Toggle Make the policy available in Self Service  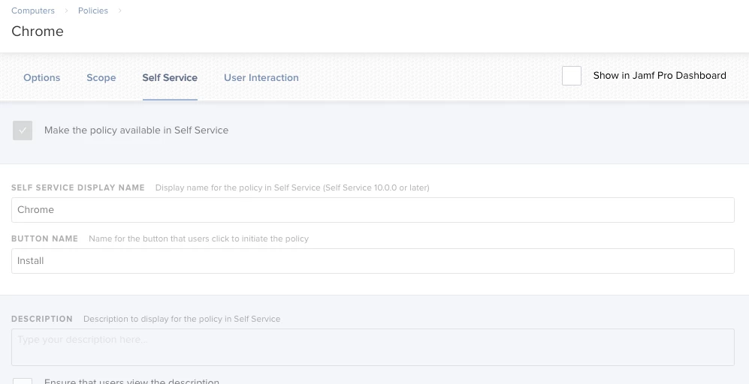pos(23,130)
